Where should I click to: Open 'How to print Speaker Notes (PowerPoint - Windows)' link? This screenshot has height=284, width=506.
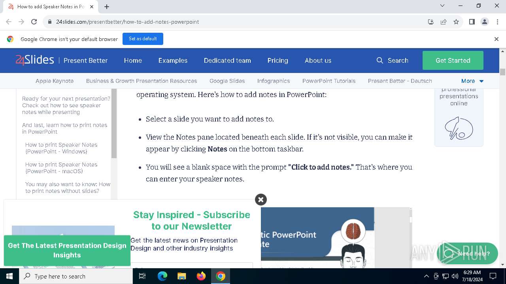tap(61, 148)
